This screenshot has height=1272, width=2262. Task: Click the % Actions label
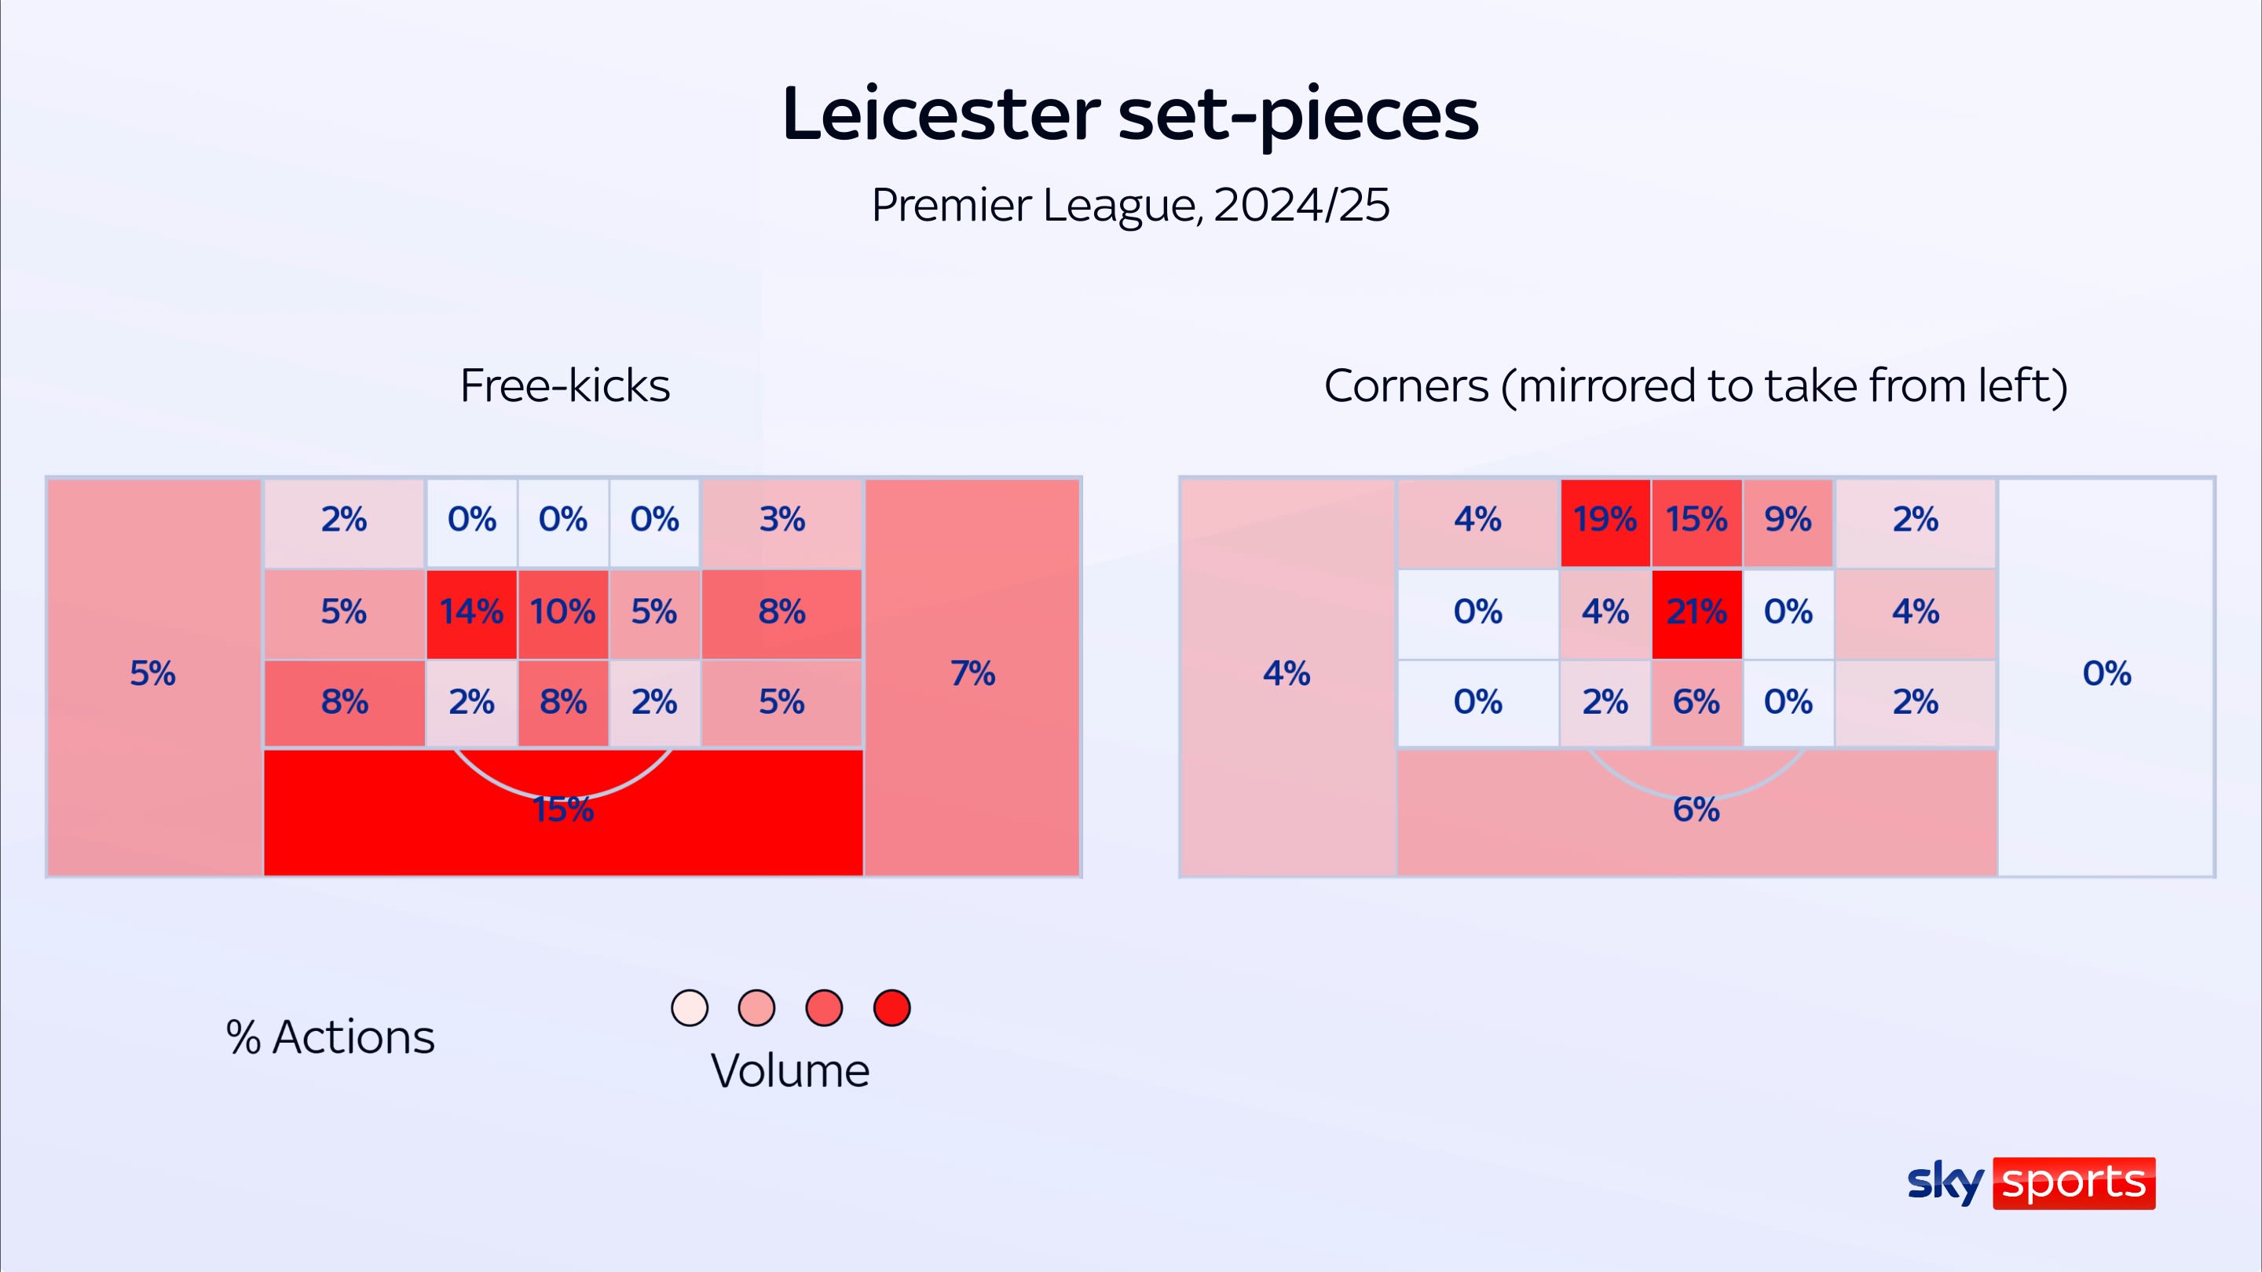click(330, 1037)
